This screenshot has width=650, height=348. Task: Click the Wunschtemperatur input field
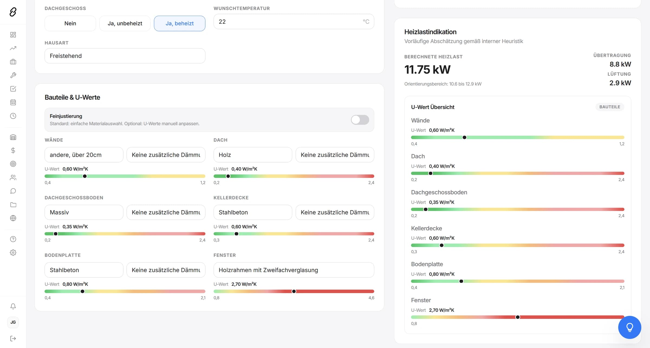(x=294, y=22)
